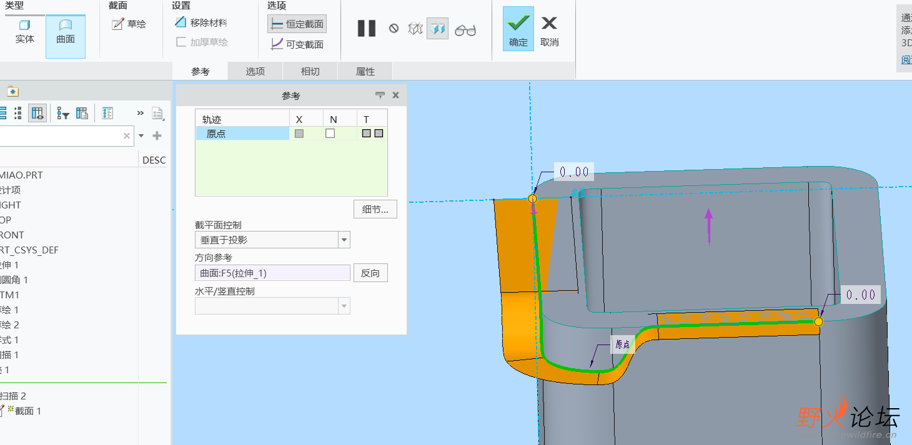Click the glasses verify preview icon
Screen dimensions: 912x445
point(465,29)
